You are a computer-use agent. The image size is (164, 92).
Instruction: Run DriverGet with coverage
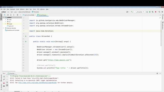click(153, 12)
